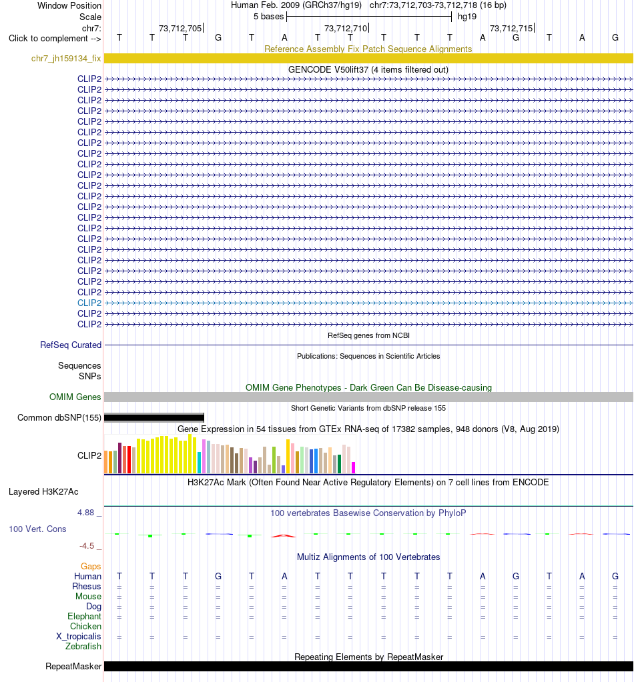Click the Rhesus species label
Image resolution: width=634 pixels, height=682 pixels.
point(87,586)
